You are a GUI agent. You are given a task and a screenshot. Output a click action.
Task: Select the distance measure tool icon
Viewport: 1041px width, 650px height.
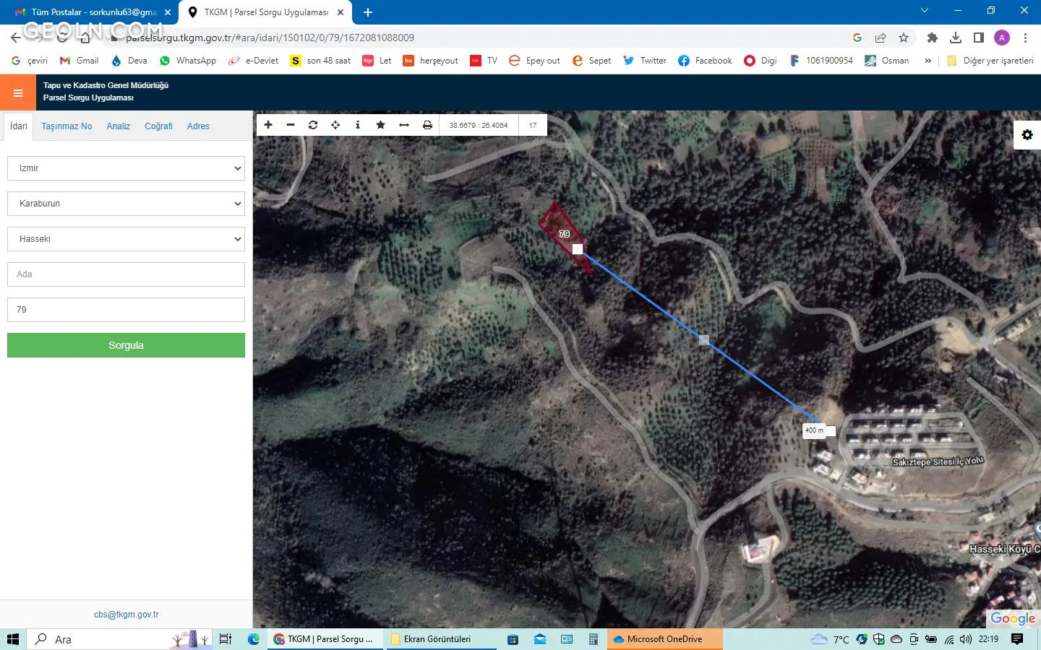click(x=404, y=125)
